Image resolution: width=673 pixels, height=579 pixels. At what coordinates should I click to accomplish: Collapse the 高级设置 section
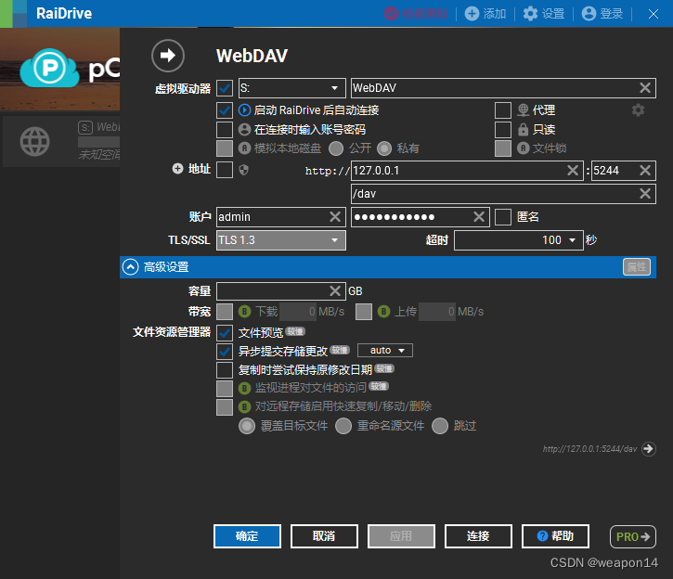131,267
